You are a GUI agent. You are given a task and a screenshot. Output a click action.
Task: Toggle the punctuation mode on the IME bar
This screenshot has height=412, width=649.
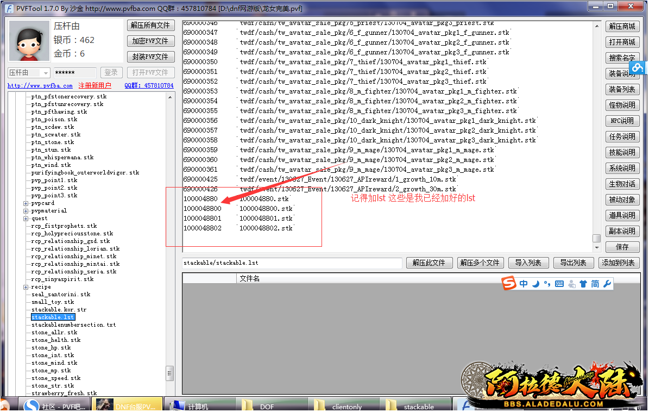pos(547,284)
